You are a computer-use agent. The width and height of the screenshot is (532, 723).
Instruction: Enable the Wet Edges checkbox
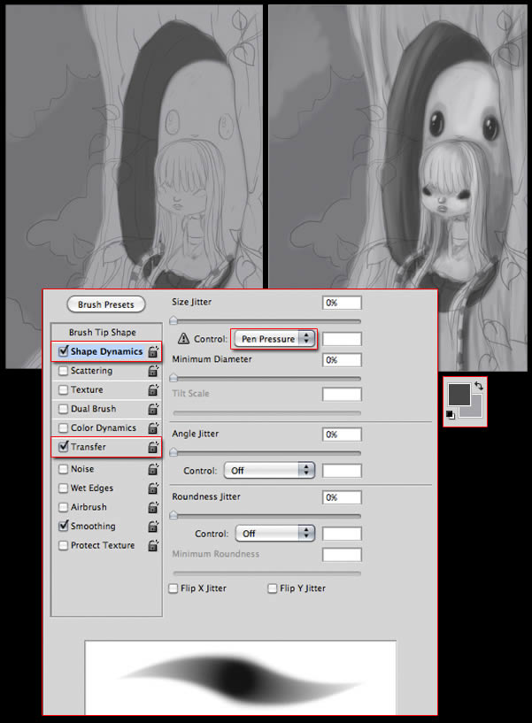click(x=63, y=488)
